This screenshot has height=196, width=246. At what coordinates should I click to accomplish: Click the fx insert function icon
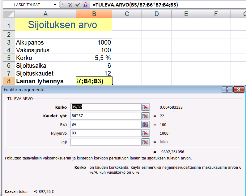tap(86, 5)
